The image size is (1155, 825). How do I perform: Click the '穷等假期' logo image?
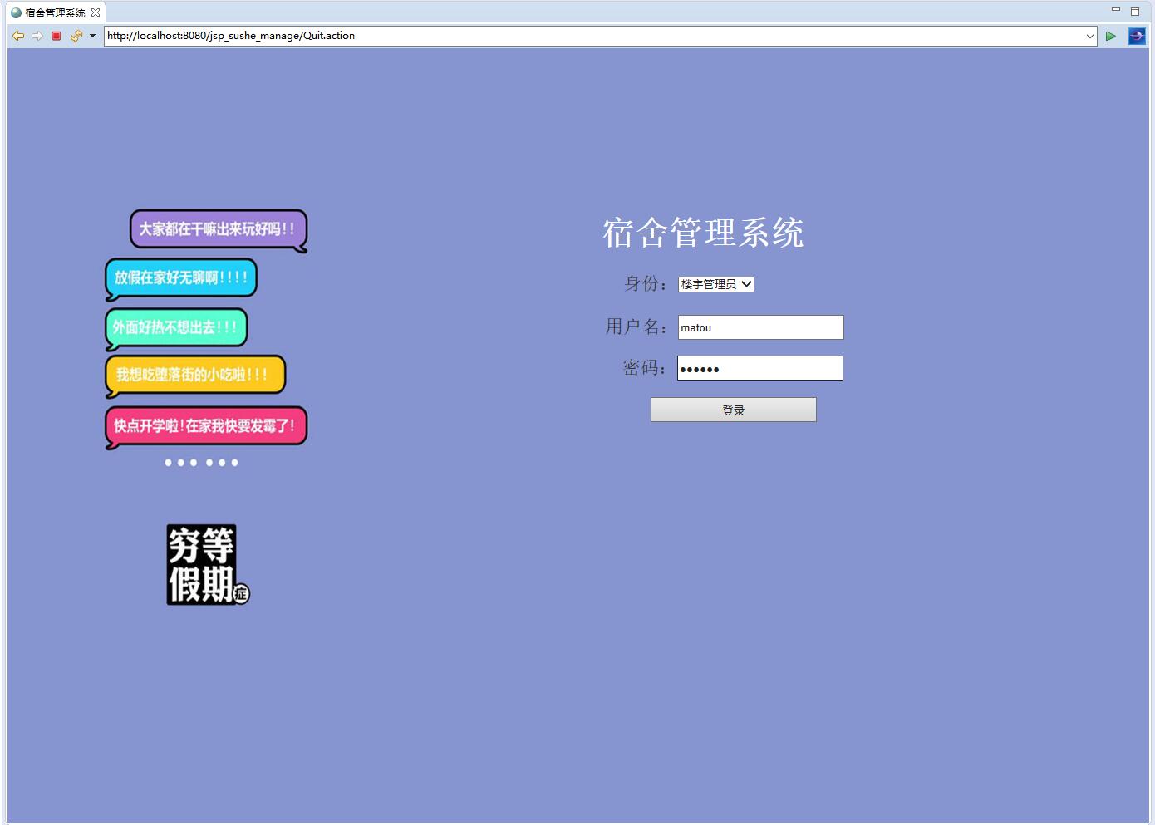click(x=207, y=564)
